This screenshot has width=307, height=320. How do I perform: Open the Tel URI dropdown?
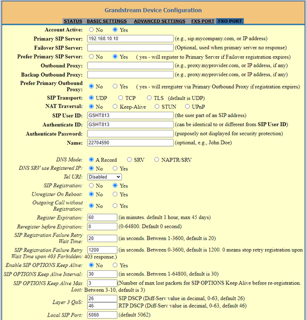tap(104, 177)
